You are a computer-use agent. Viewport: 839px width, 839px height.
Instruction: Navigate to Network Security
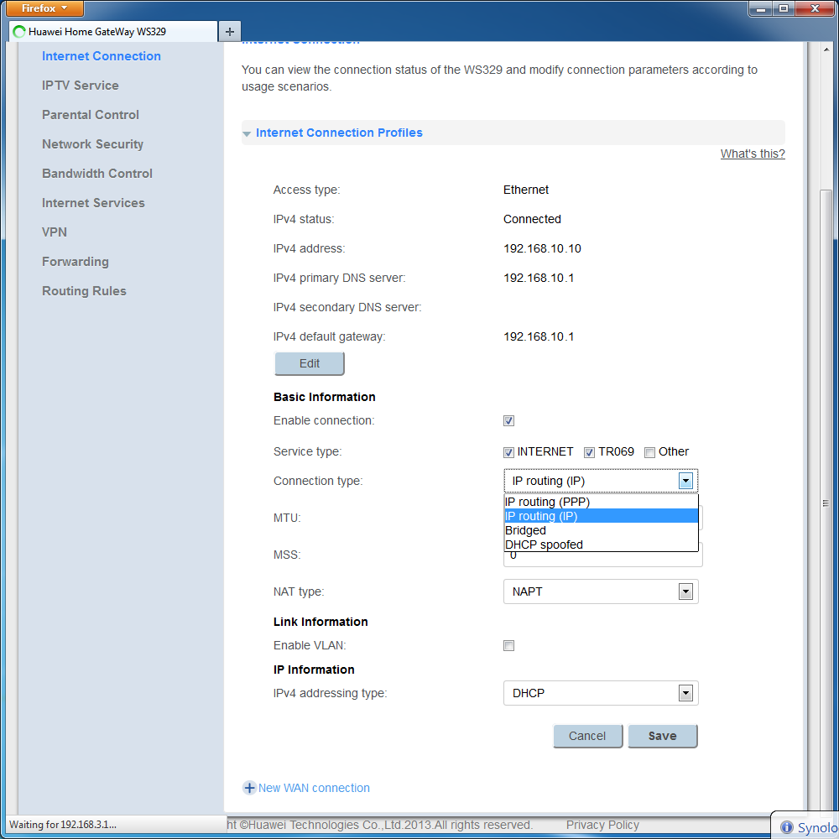pos(92,144)
